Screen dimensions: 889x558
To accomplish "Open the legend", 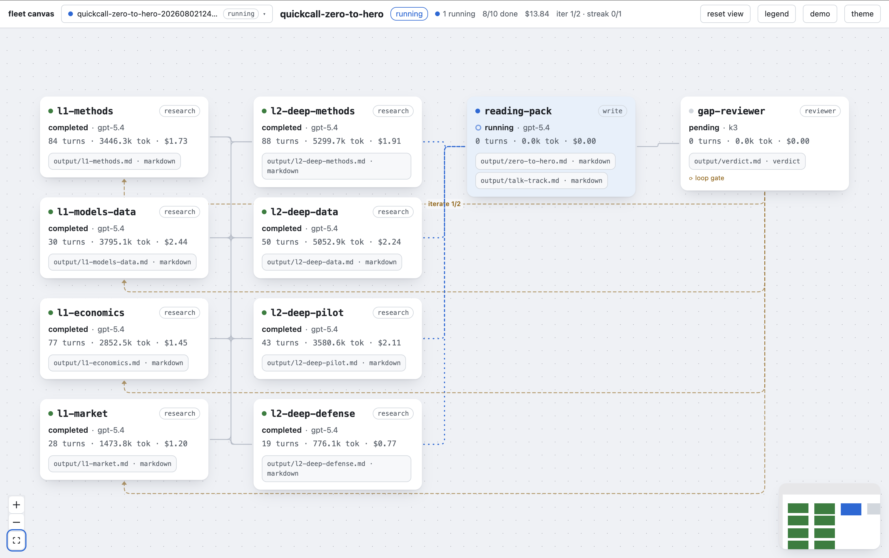I will (776, 14).
